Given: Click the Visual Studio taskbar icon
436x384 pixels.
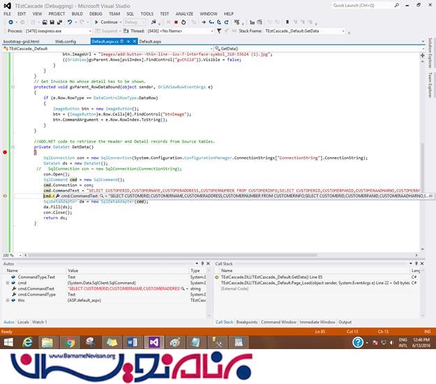Looking at the screenshot, I should pos(153,342).
